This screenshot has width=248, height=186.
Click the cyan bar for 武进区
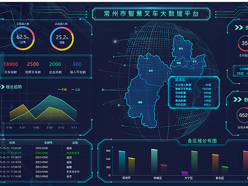[122, 163]
